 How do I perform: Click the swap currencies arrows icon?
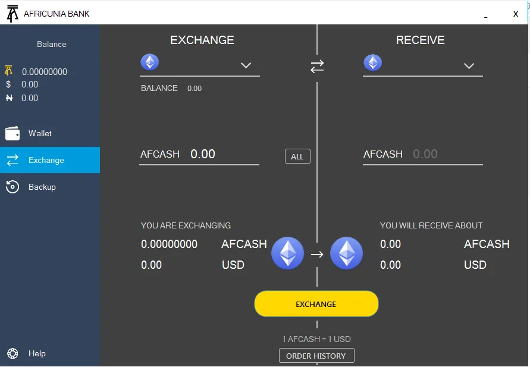click(x=317, y=66)
